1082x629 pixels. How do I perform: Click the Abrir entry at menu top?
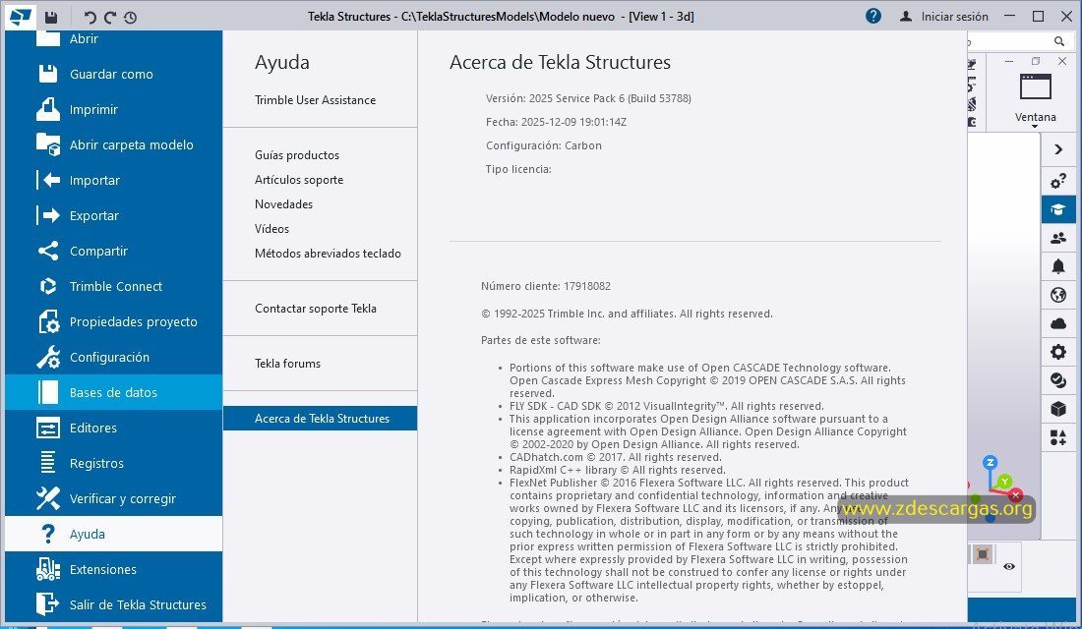click(x=114, y=39)
